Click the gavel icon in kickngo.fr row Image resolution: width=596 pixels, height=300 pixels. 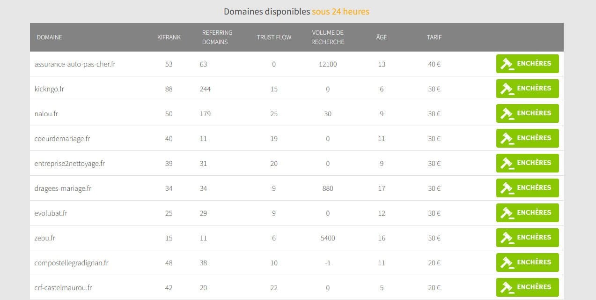(x=508, y=89)
